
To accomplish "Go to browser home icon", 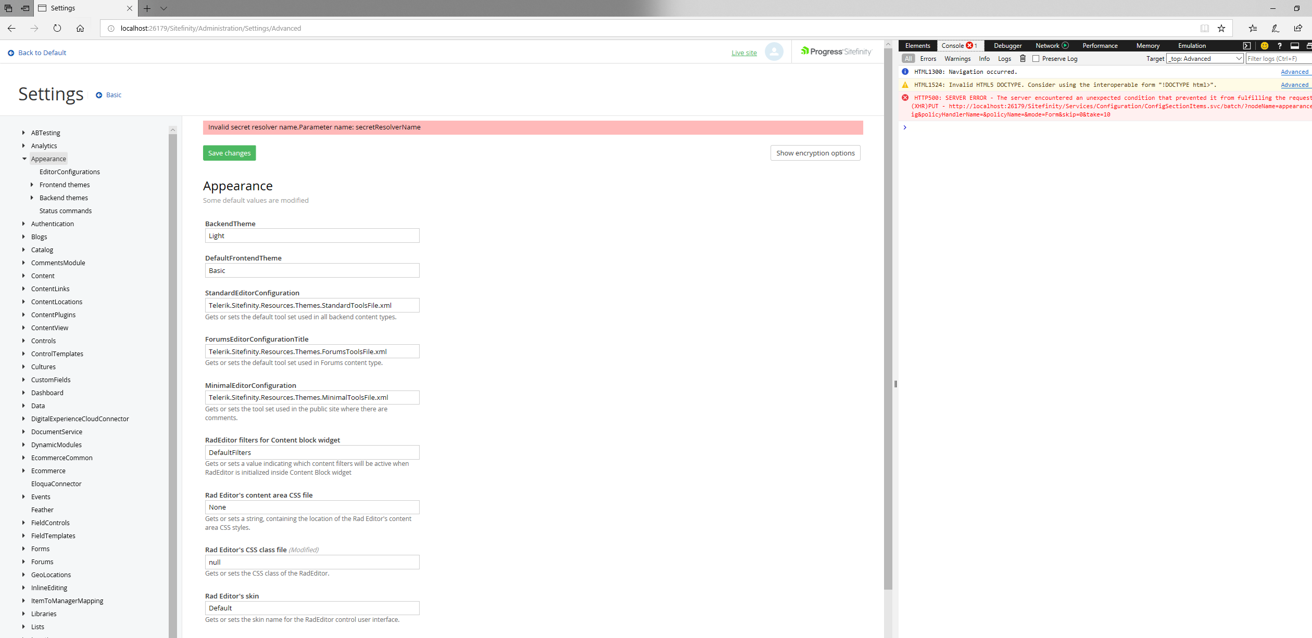I will click(80, 28).
